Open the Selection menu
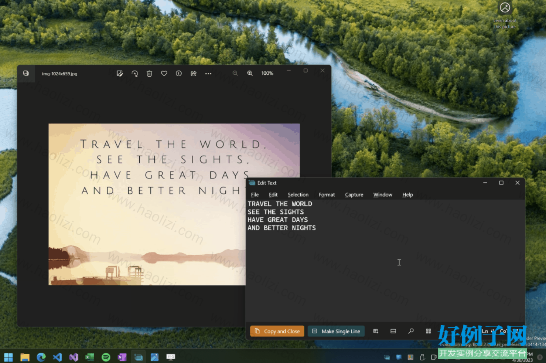This screenshot has height=363, width=546. [x=298, y=194]
